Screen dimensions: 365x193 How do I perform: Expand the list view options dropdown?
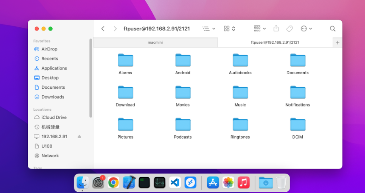[209, 29]
